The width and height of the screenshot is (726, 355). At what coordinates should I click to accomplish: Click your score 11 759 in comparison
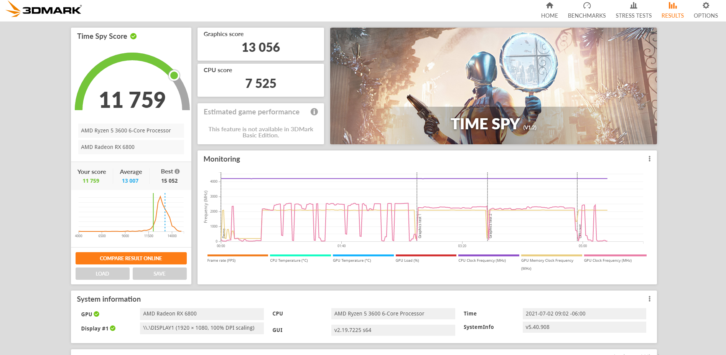[x=91, y=181]
